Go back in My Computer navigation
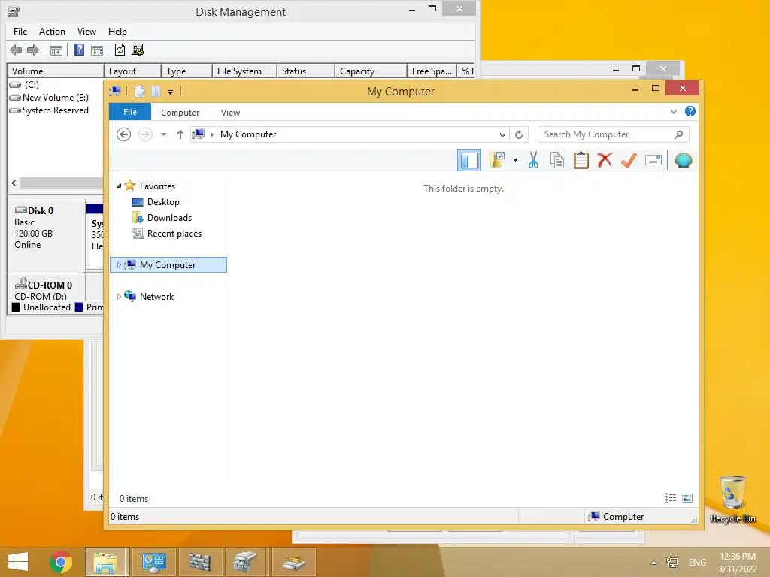 [x=124, y=134]
